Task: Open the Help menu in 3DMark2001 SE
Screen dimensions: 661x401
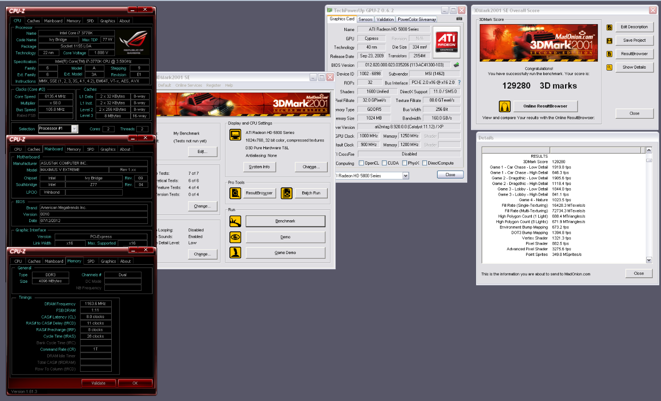Action: pyautogui.click(x=229, y=85)
